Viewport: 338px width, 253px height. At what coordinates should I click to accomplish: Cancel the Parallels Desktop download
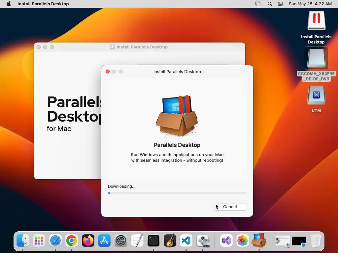(x=230, y=207)
